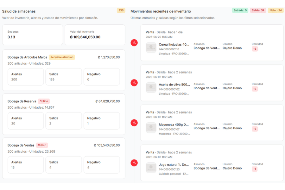Viewport: 285px width, 190px height.
Task: Click the Neto: -34 badge
Action: [x=275, y=10]
